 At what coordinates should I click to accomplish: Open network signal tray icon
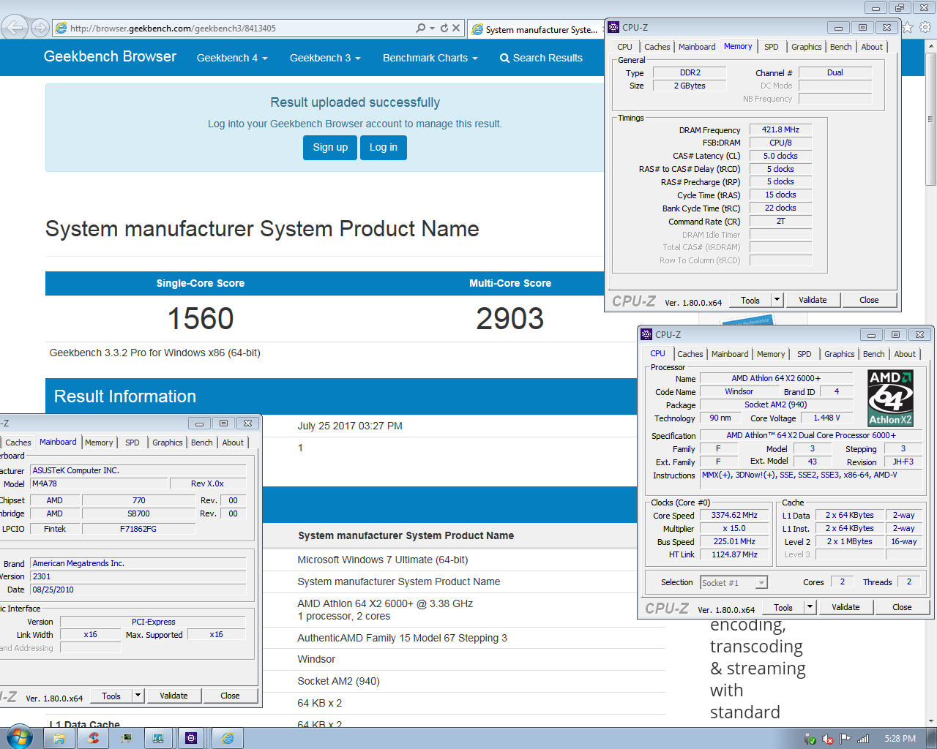(863, 739)
